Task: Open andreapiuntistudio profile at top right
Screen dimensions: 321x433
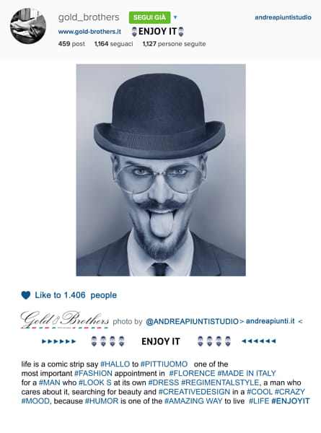Action: (x=283, y=17)
